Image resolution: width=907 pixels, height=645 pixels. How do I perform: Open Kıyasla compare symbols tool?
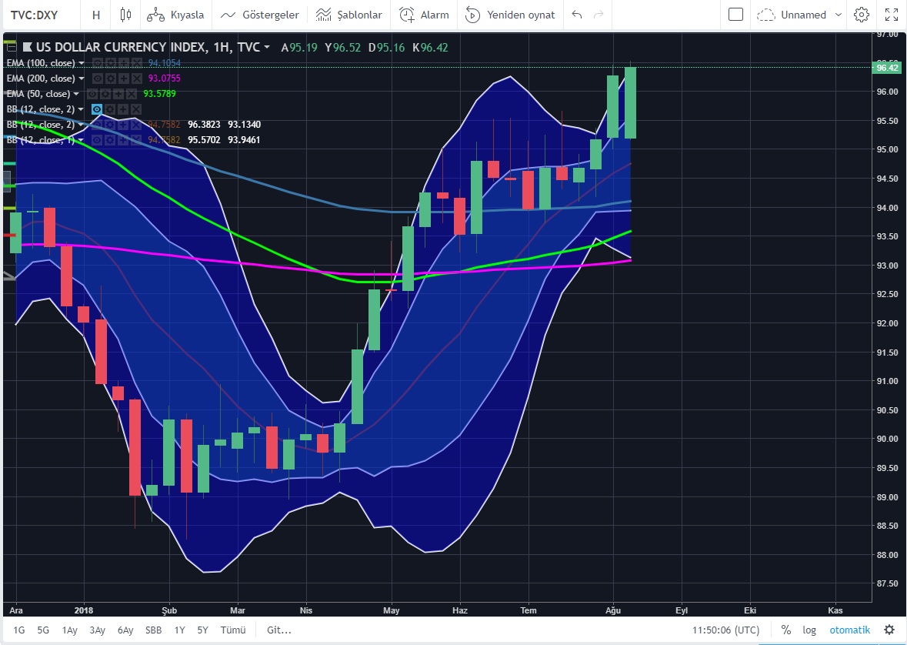tap(175, 15)
